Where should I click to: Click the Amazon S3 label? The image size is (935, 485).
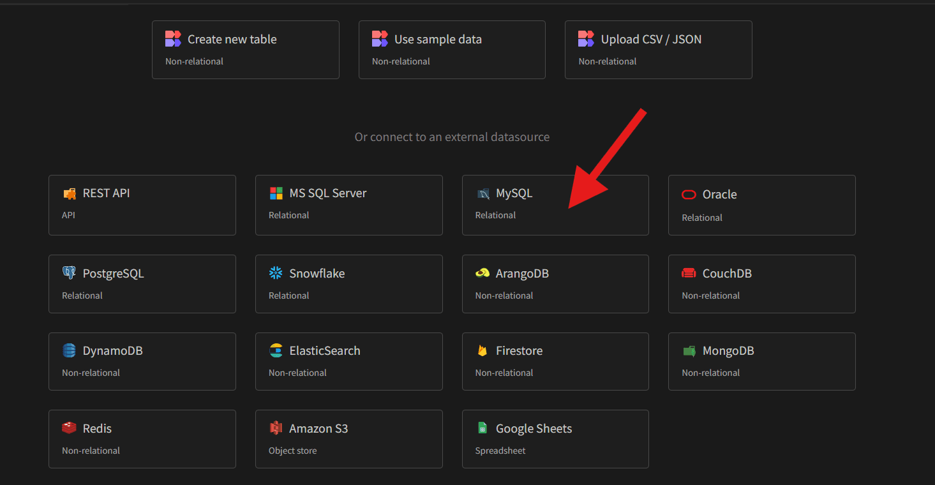point(318,429)
